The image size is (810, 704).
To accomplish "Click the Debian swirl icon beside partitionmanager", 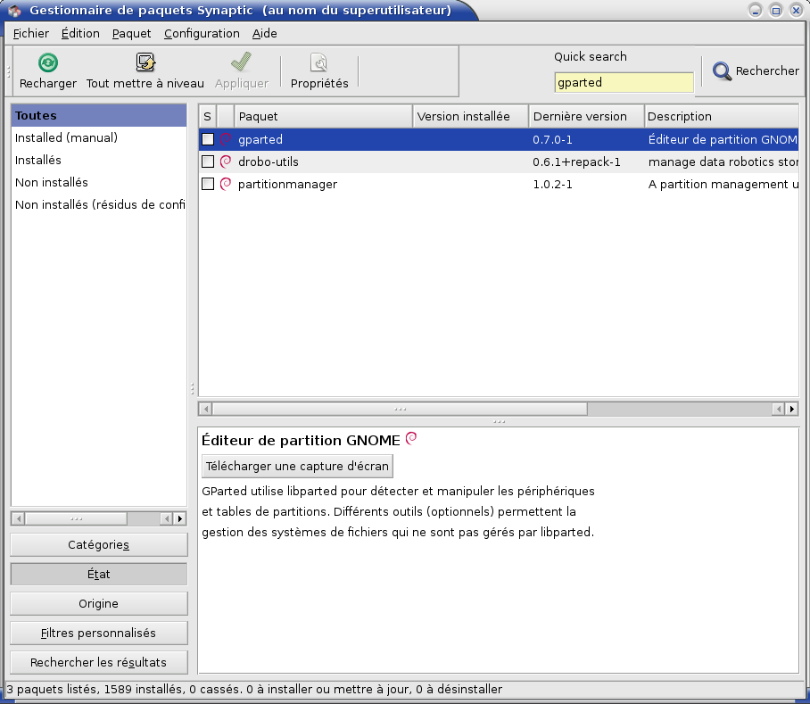I will 226,184.
